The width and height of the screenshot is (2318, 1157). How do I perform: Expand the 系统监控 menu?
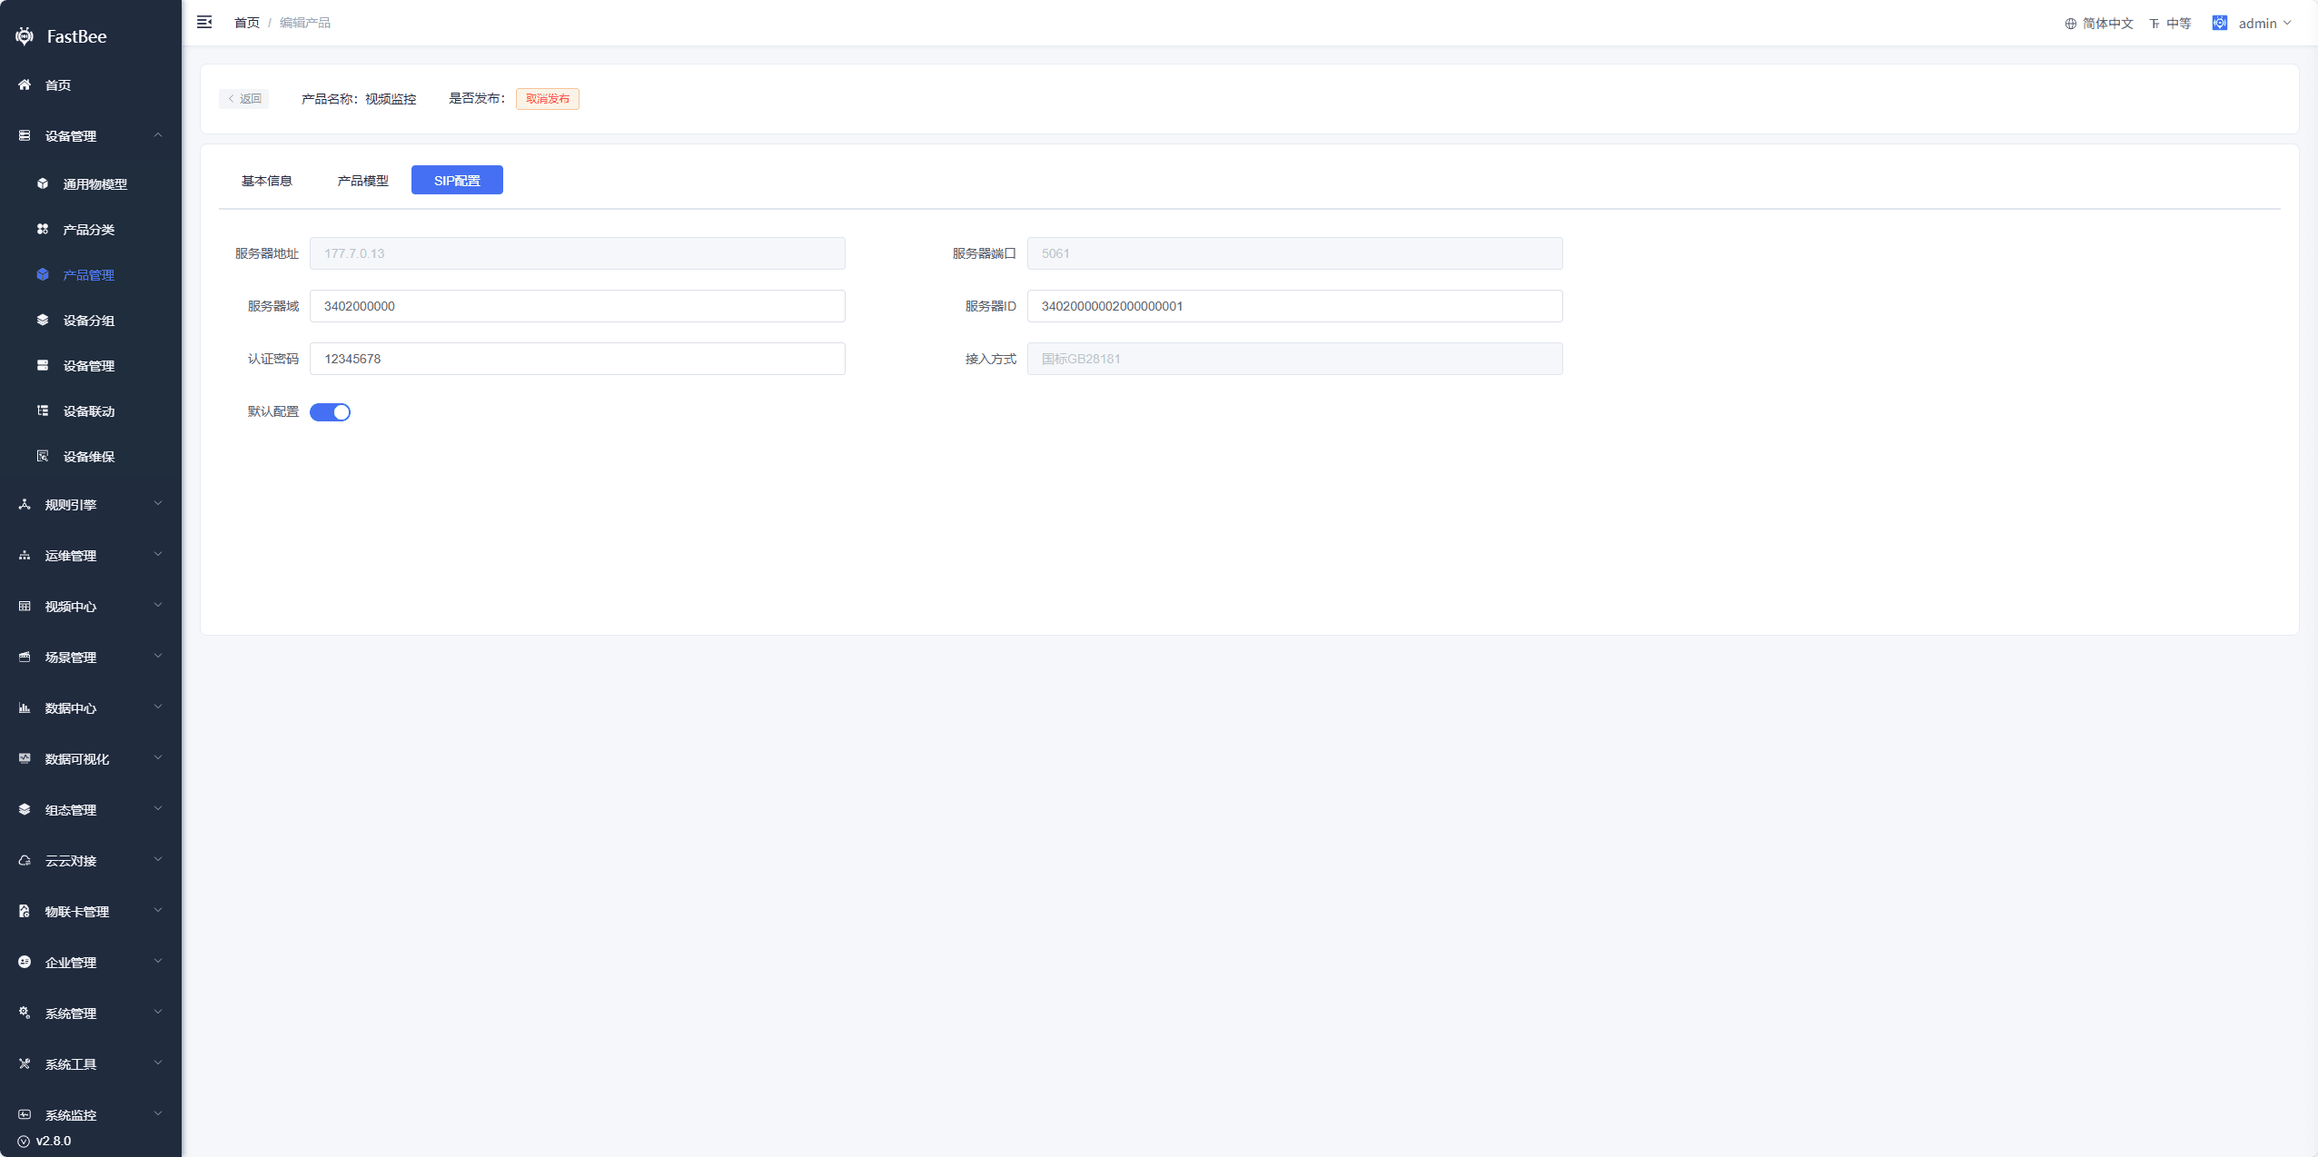pos(91,1114)
